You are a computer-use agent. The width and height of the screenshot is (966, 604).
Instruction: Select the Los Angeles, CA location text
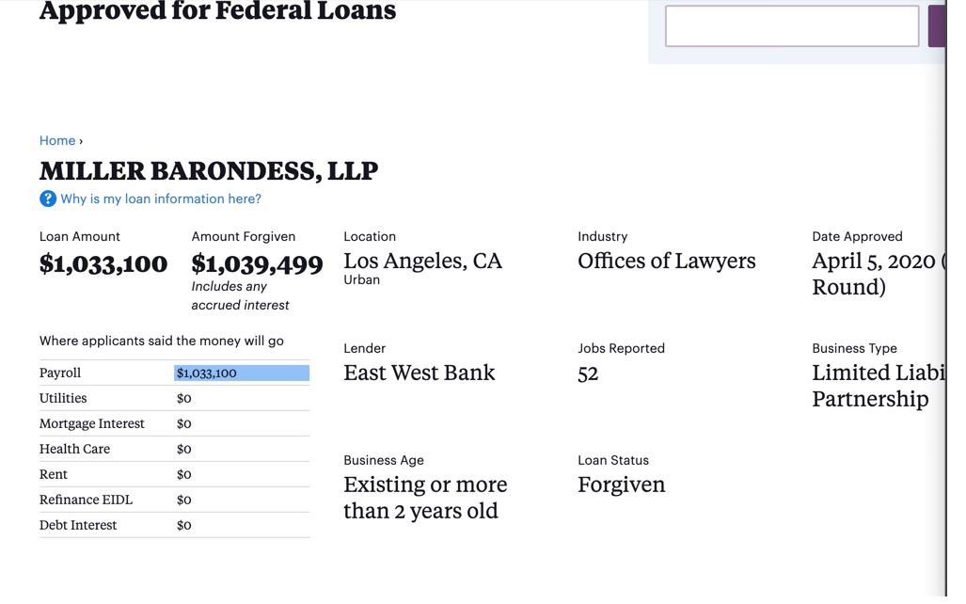click(x=422, y=261)
